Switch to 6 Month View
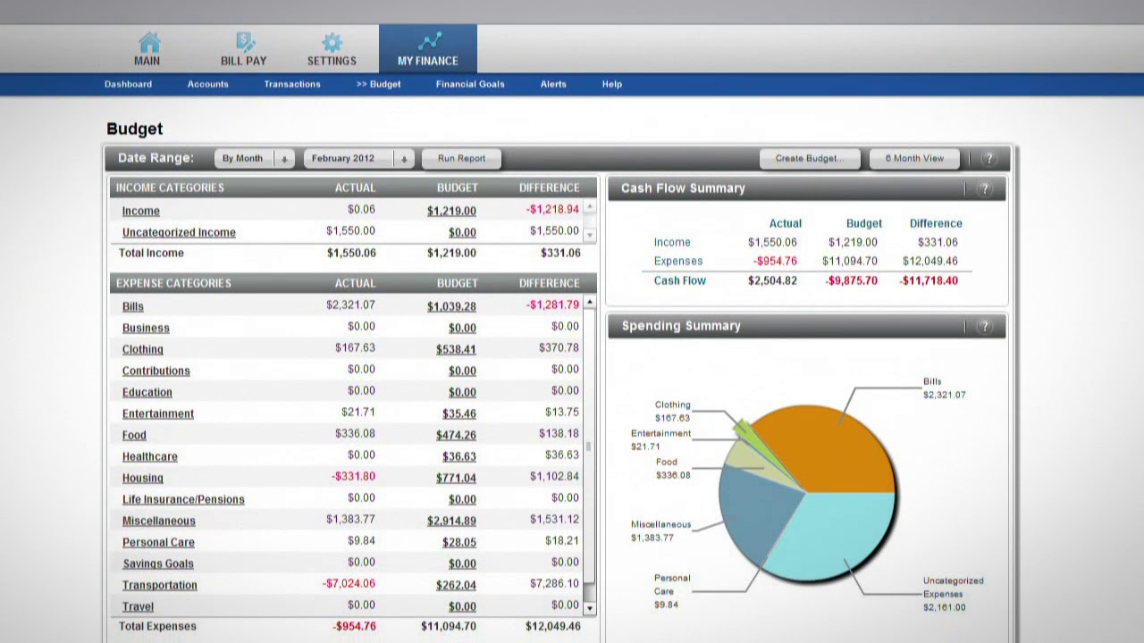This screenshot has width=1144, height=643. pos(914,159)
